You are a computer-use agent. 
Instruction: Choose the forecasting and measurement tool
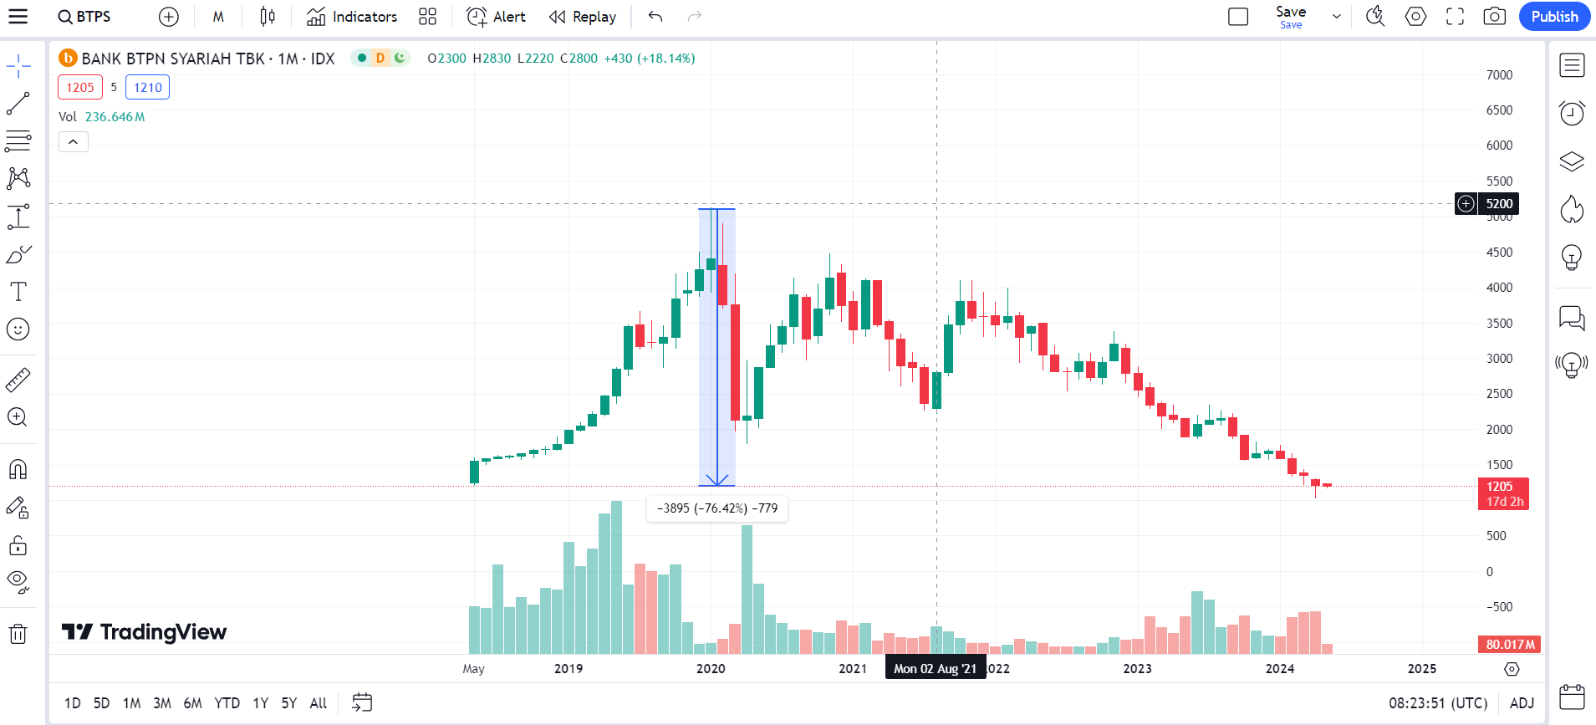pos(18,217)
